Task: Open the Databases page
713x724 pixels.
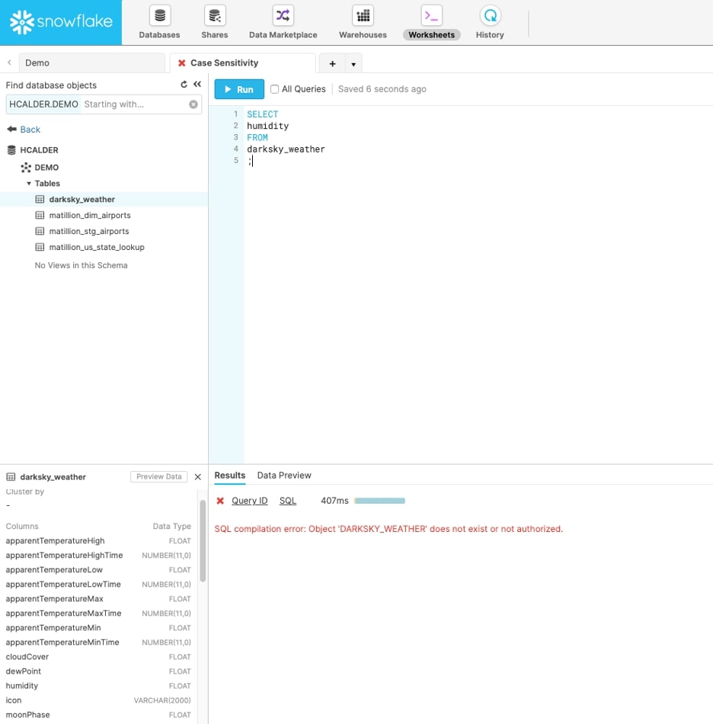Action: click(160, 22)
